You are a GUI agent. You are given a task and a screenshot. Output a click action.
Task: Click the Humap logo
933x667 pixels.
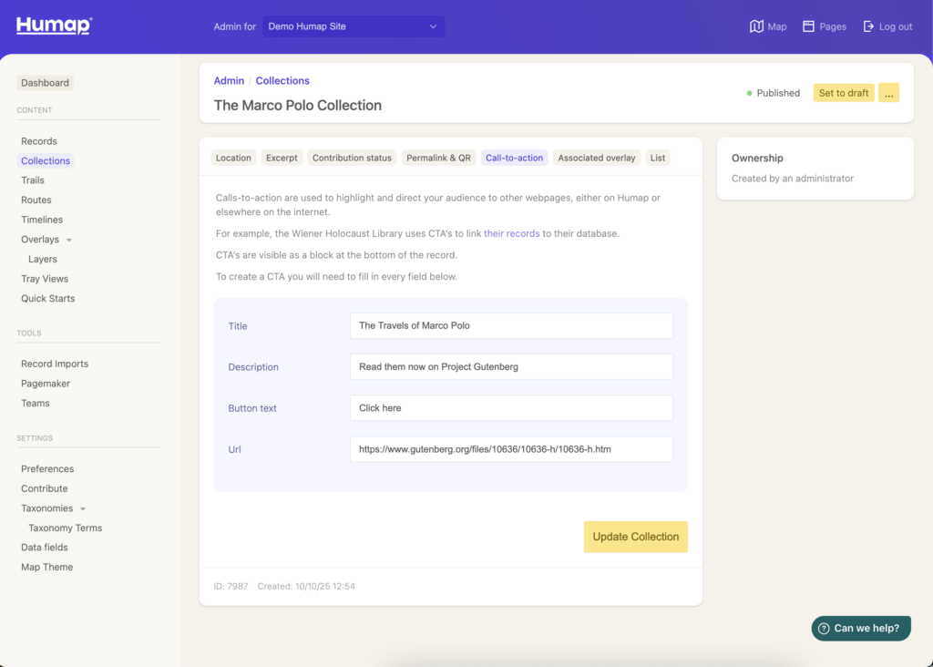(x=54, y=26)
